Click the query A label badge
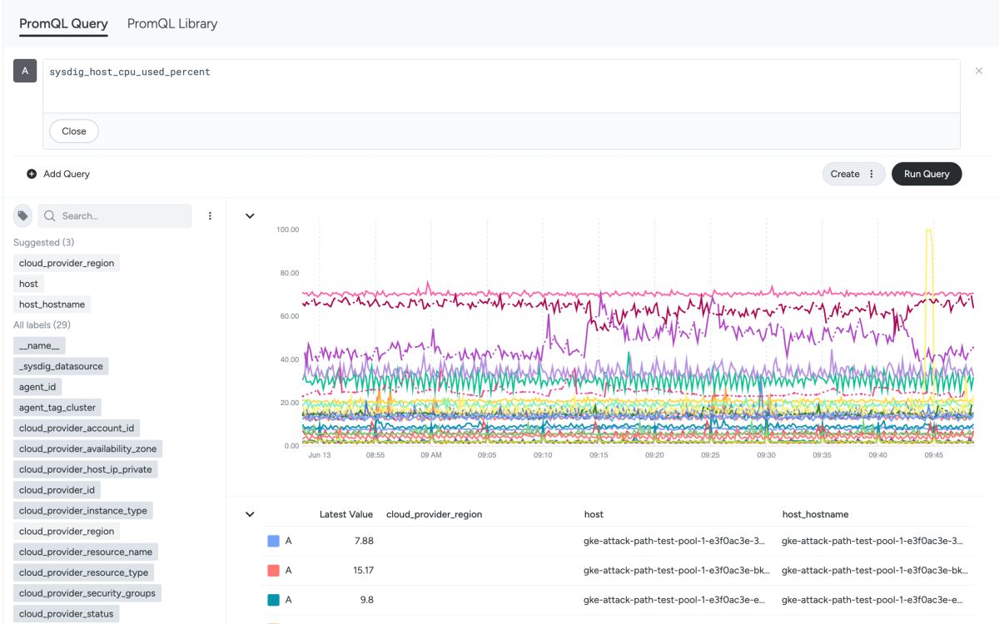 25,71
